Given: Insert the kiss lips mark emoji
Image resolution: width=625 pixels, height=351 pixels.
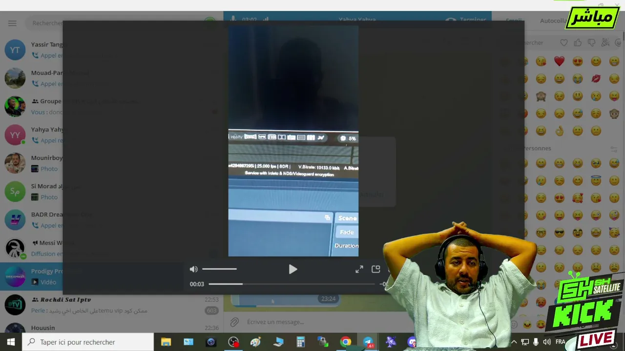Looking at the screenshot, I should point(596,78).
